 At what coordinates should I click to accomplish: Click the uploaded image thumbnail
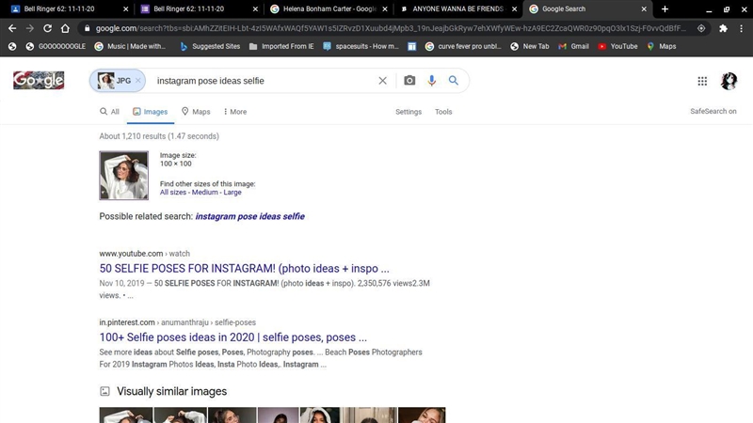point(124,176)
